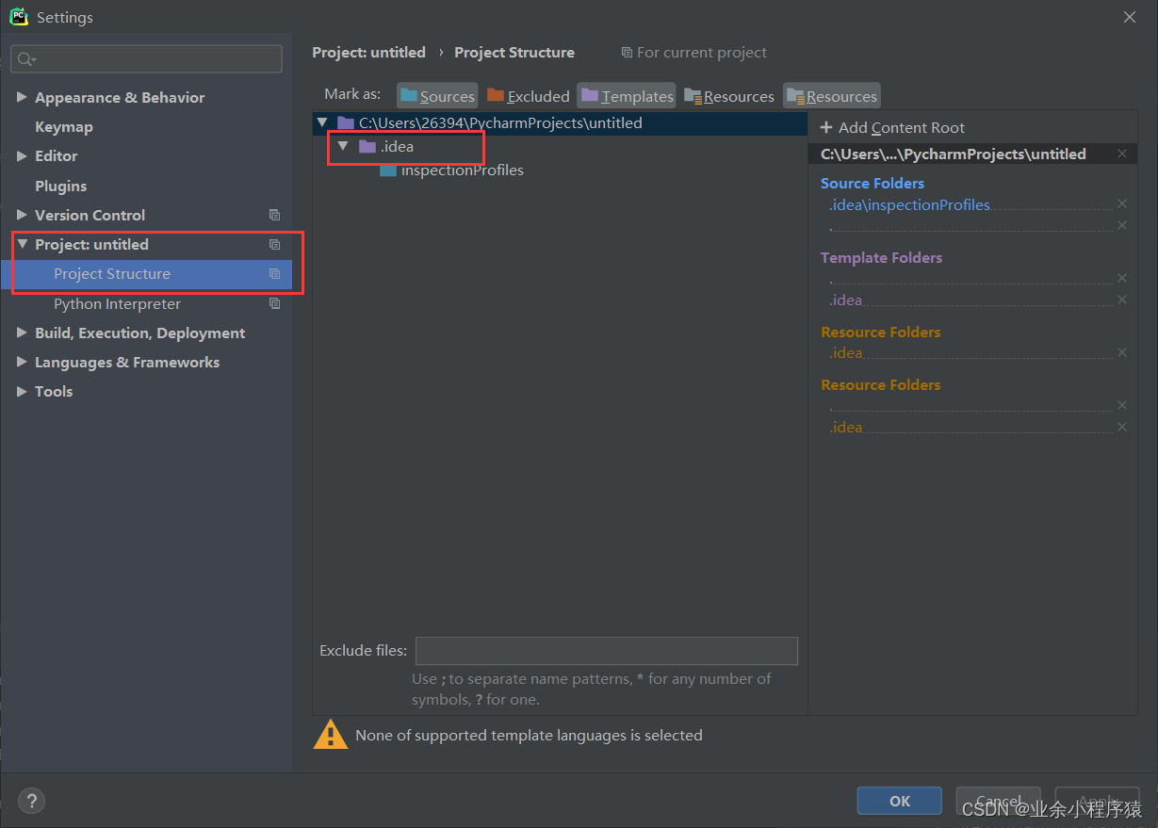Expand the Tools settings group
Image resolution: width=1158 pixels, height=828 pixels.
click(23, 391)
